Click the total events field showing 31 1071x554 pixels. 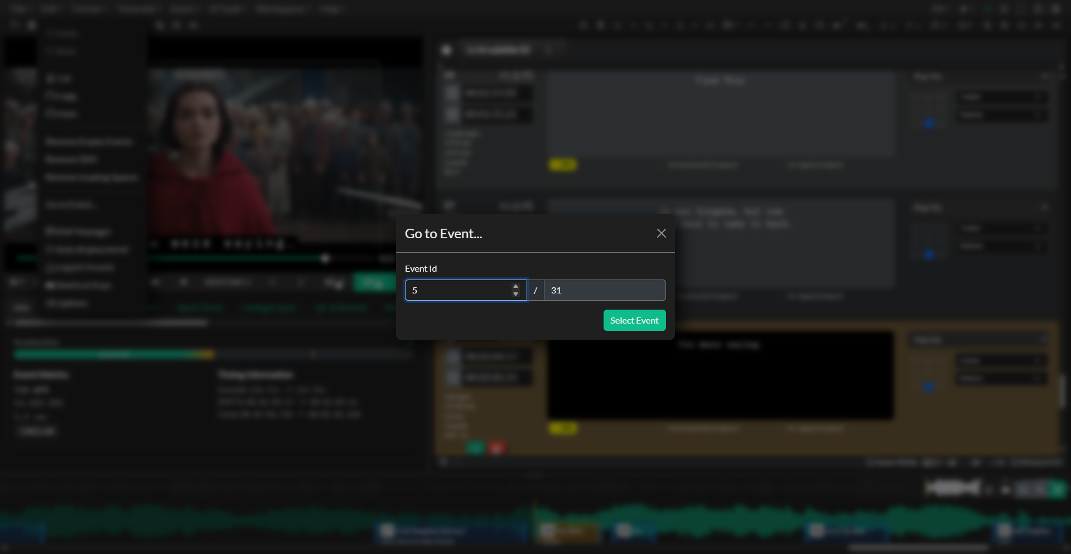(604, 290)
